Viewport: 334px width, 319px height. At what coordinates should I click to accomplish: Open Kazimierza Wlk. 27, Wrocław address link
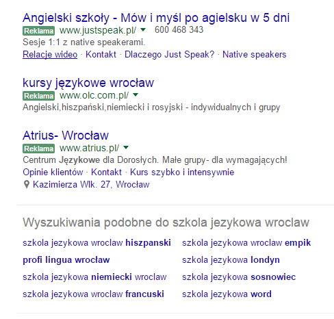coord(91,184)
